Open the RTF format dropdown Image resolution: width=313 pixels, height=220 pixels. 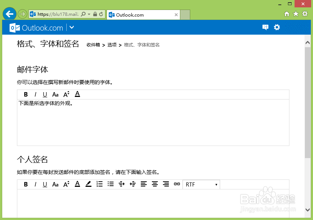[x=201, y=184]
